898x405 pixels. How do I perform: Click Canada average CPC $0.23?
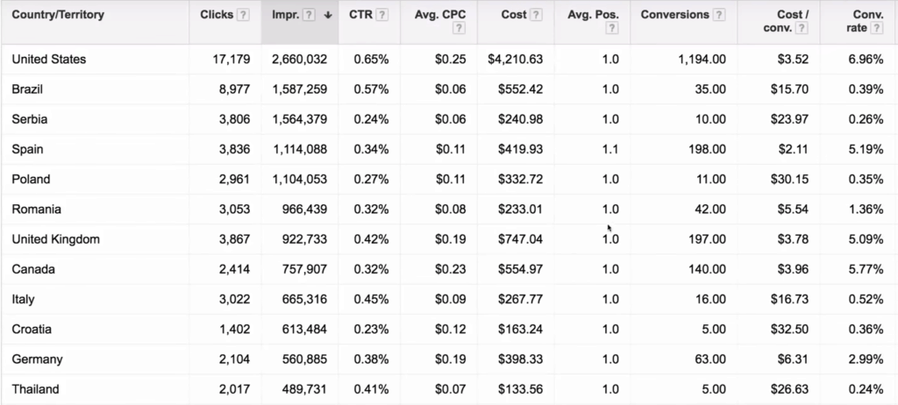(x=450, y=269)
